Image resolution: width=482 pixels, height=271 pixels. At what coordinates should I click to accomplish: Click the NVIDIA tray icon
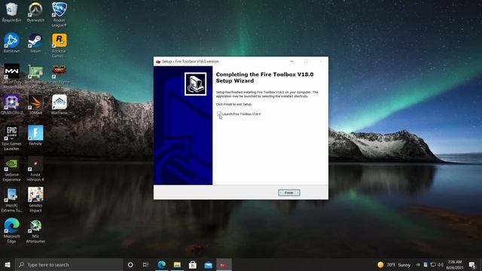418,264
